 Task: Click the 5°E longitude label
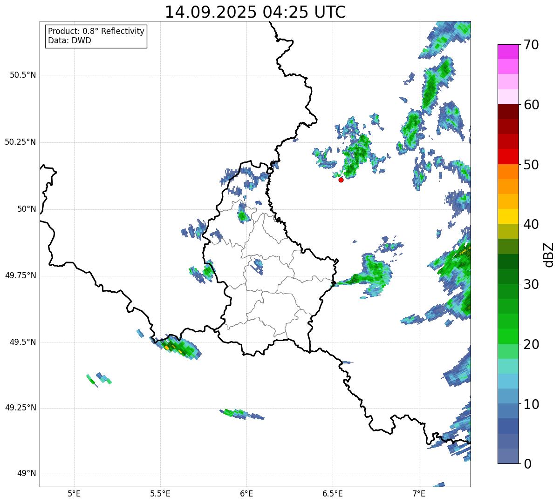tap(74, 493)
